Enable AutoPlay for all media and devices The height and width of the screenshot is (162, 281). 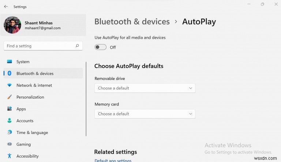pyautogui.click(x=100, y=47)
